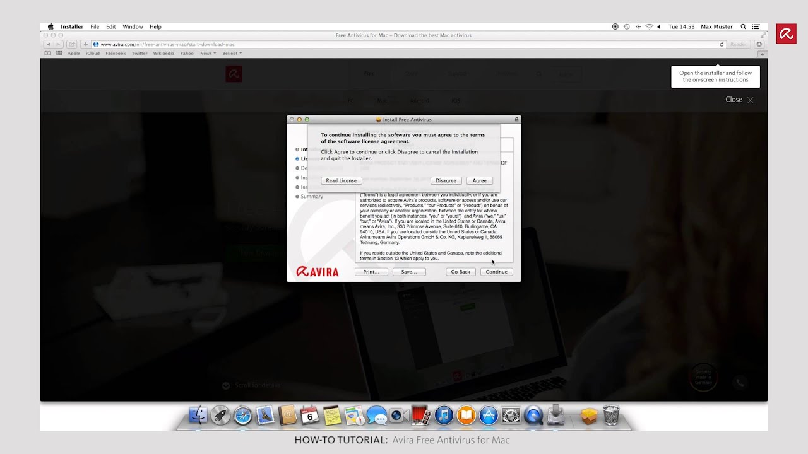Open the Facebook bookmark
808x454 pixels.
[x=116, y=54]
